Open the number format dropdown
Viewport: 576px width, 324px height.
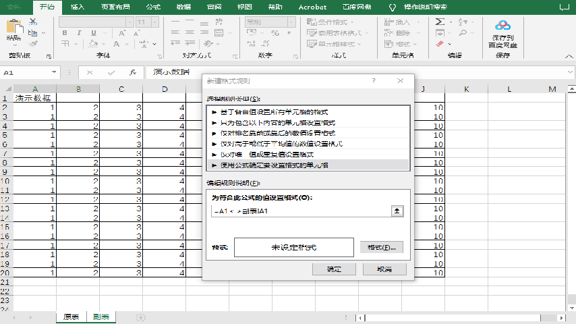pyautogui.click(x=291, y=22)
